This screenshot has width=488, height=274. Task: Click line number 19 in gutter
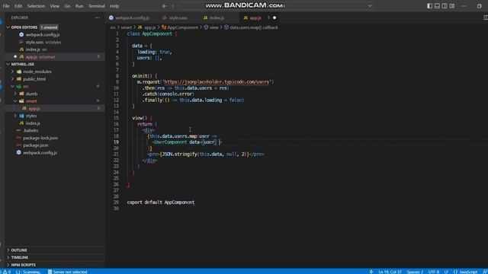tap(116, 142)
